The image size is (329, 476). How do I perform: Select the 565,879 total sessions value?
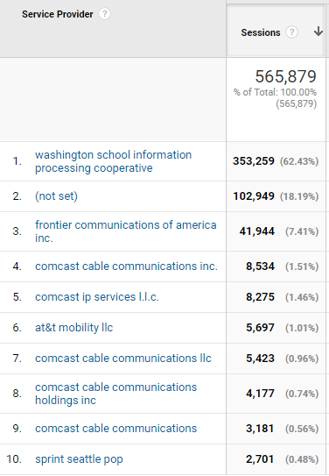point(285,76)
